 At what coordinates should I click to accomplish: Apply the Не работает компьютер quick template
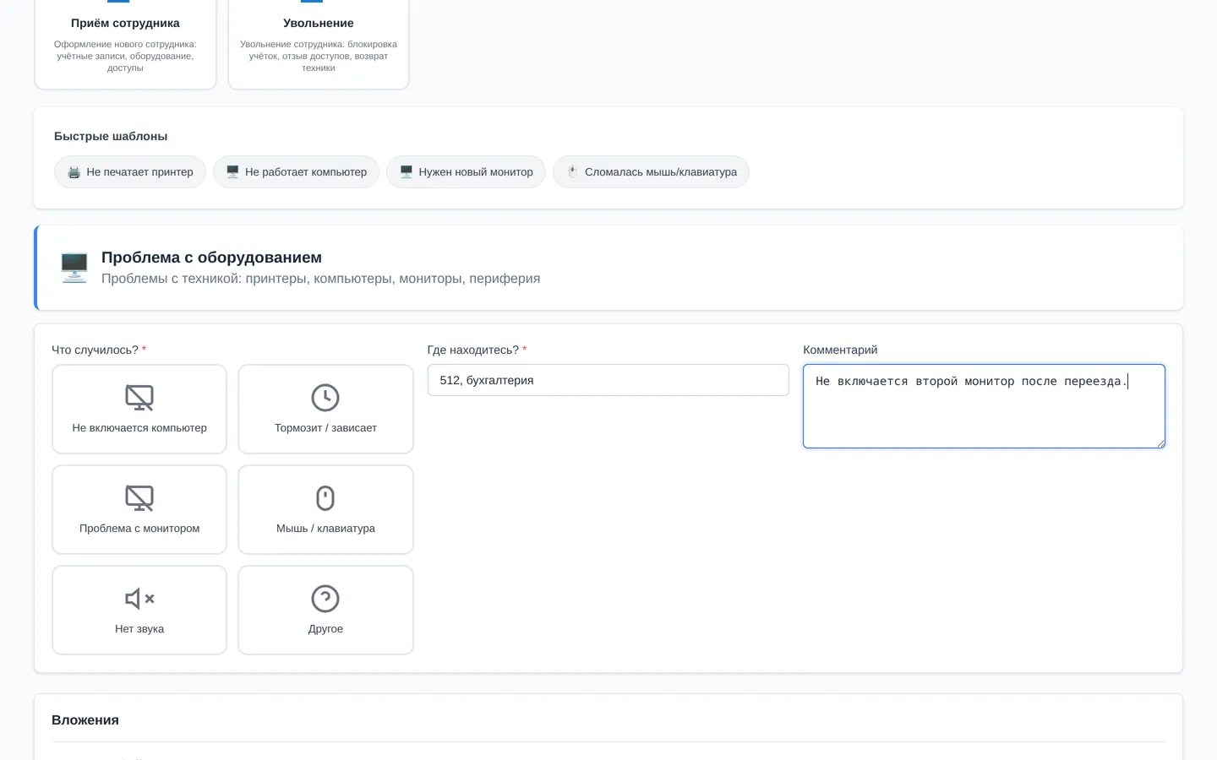(296, 172)
